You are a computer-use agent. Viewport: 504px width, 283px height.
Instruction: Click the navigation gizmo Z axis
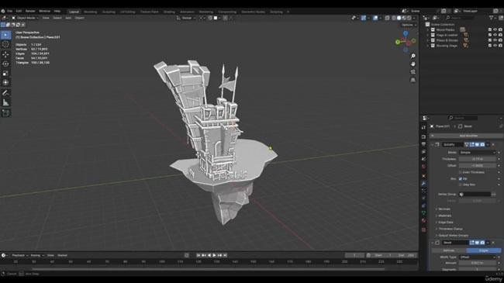(406, 33)
